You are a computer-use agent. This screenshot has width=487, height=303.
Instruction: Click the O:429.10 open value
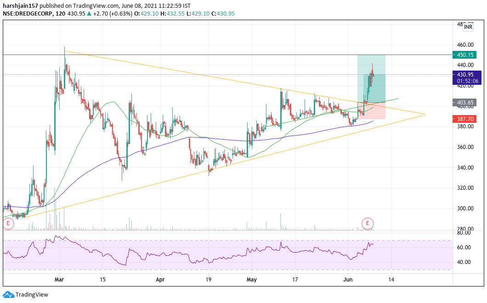pyautogui.click(x=146, y=14)
